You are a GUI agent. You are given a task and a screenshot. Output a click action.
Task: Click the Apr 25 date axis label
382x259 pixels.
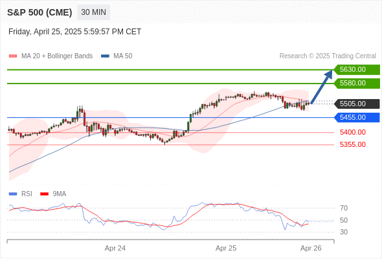226,248
